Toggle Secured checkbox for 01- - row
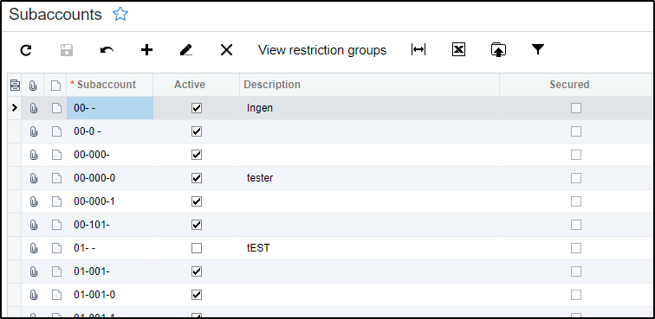 (576, 248)
